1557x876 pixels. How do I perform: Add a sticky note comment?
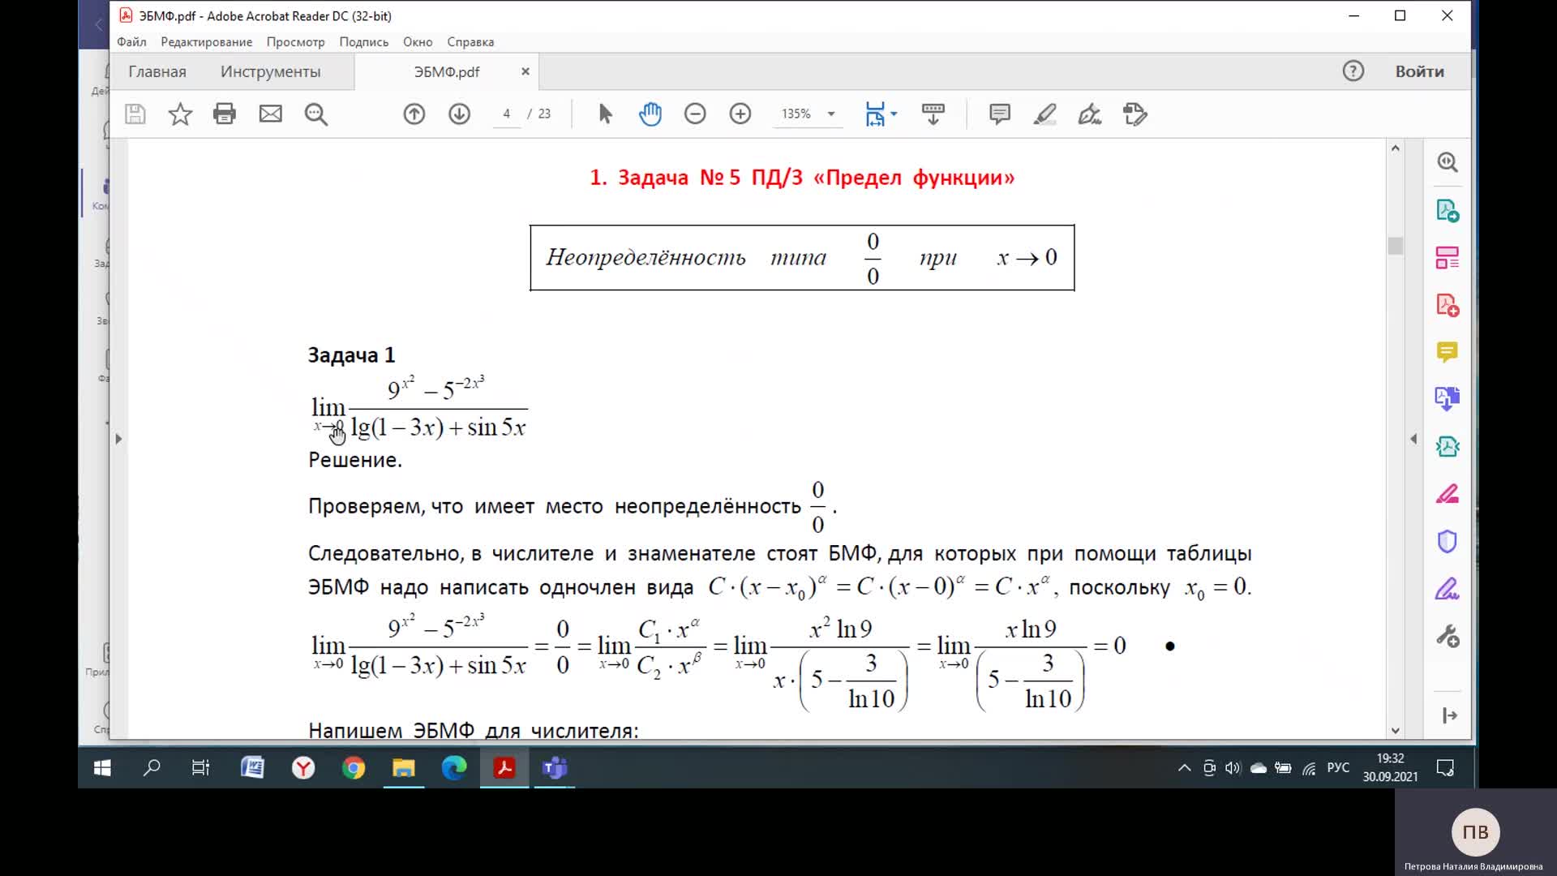point(1000,114)
